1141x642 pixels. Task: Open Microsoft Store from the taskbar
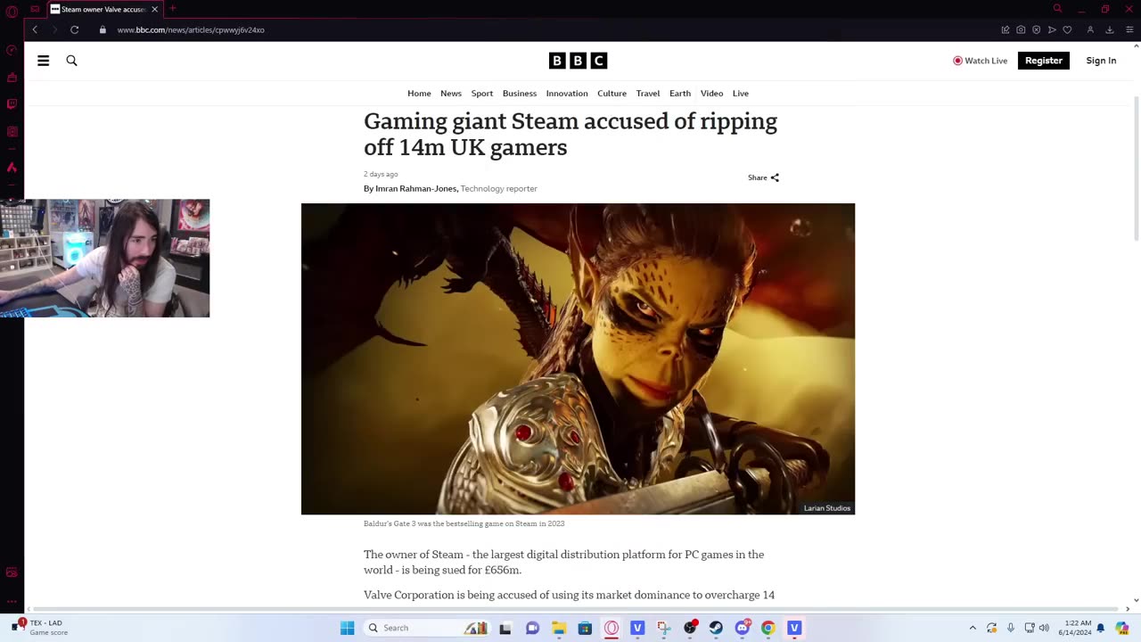[x=585, y=628]
